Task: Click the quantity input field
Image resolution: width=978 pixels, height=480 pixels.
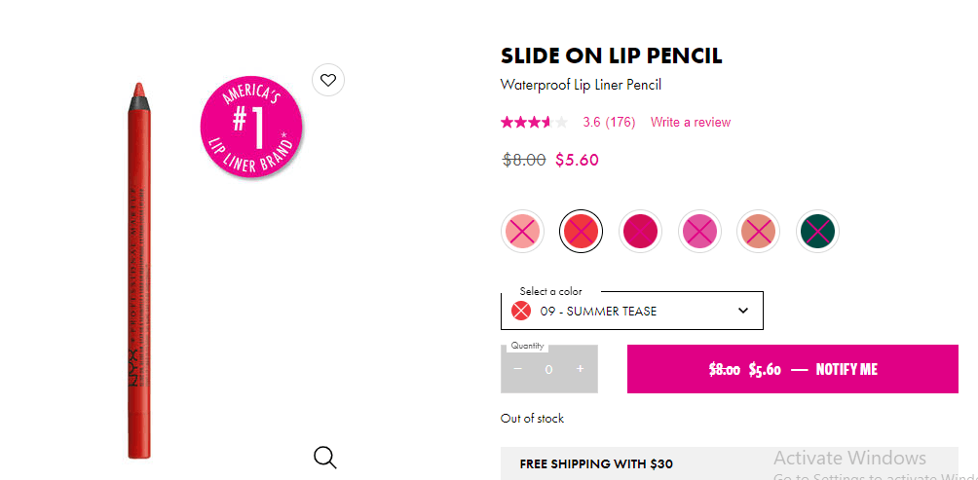Action: pyautogui.click(x=549, y=370)
